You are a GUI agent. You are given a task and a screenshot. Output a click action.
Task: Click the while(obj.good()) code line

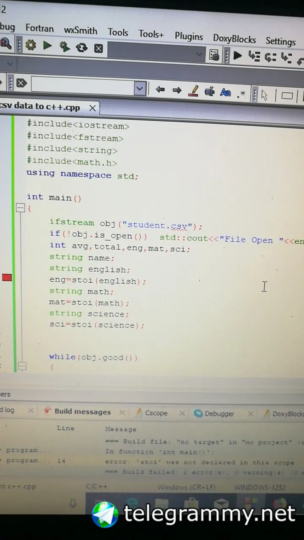(x=93, y=357)
